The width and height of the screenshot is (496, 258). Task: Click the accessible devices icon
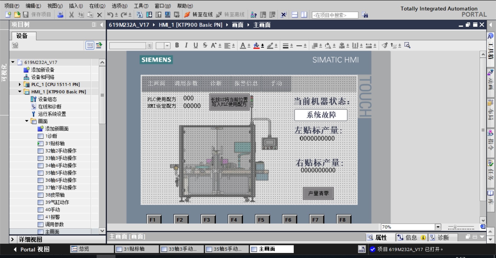[254, 15]
